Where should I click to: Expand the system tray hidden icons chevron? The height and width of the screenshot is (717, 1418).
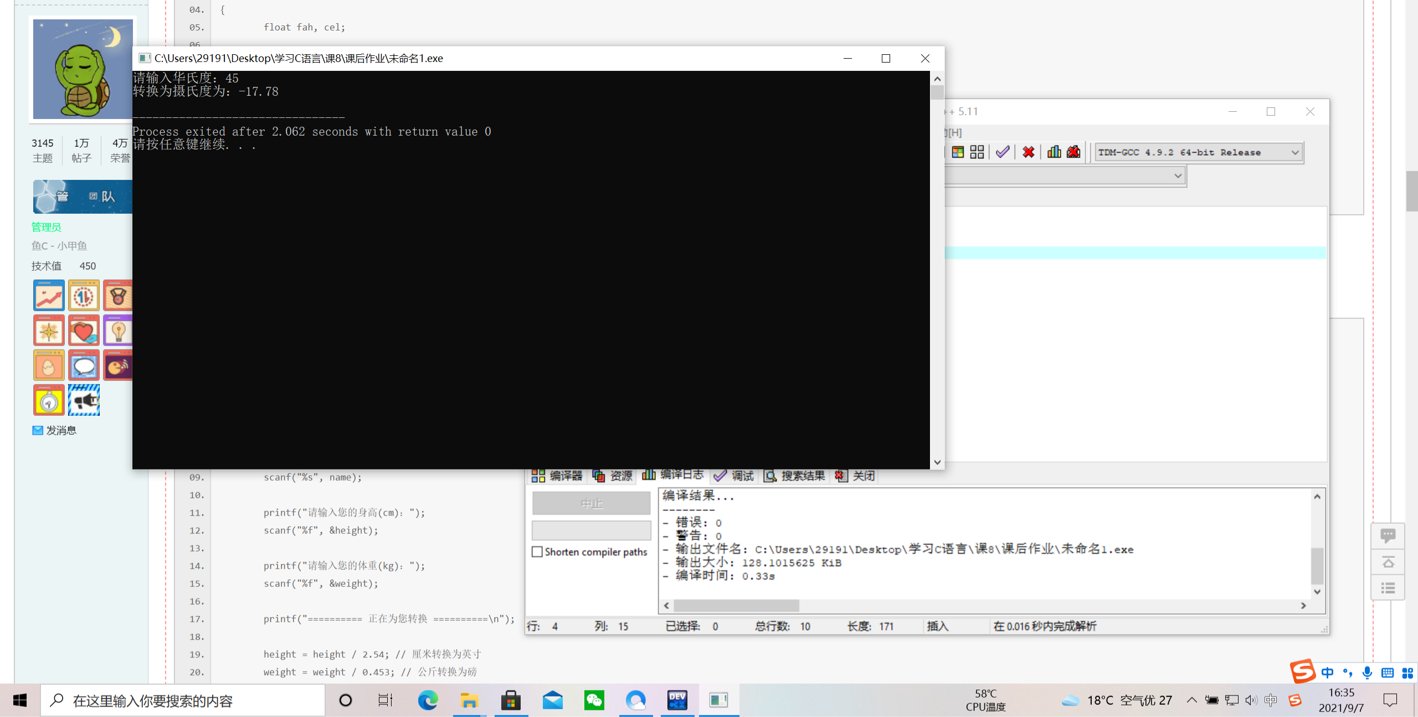pyautogui.click(x=1191, y=700)
